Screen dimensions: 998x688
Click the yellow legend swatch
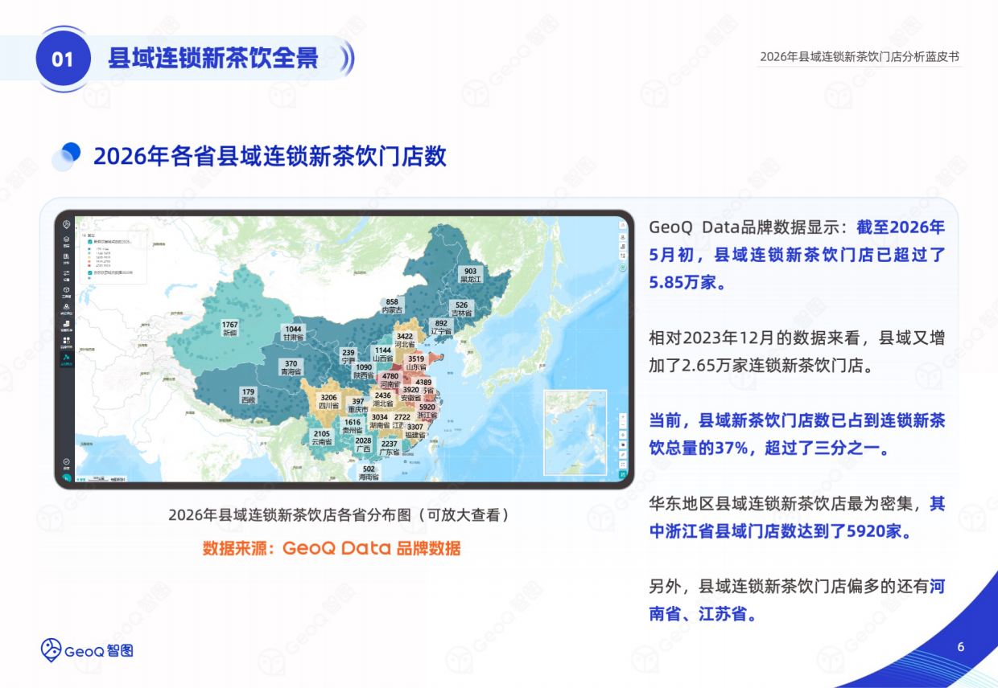tap(89, 257)
